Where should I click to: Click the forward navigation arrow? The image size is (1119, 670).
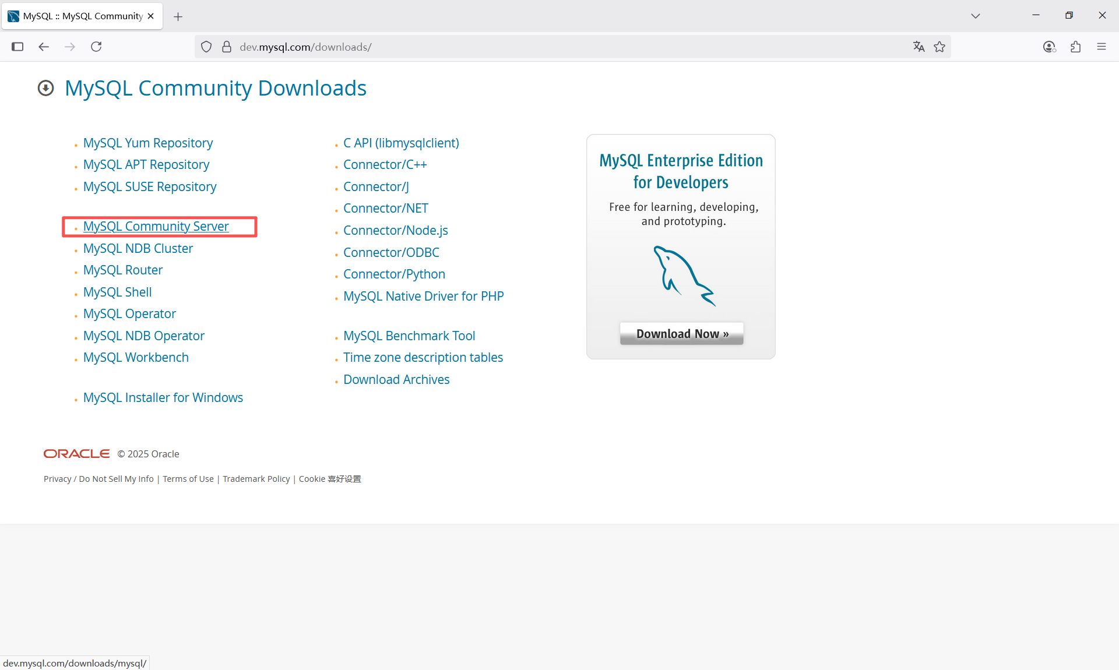(70, 47)
